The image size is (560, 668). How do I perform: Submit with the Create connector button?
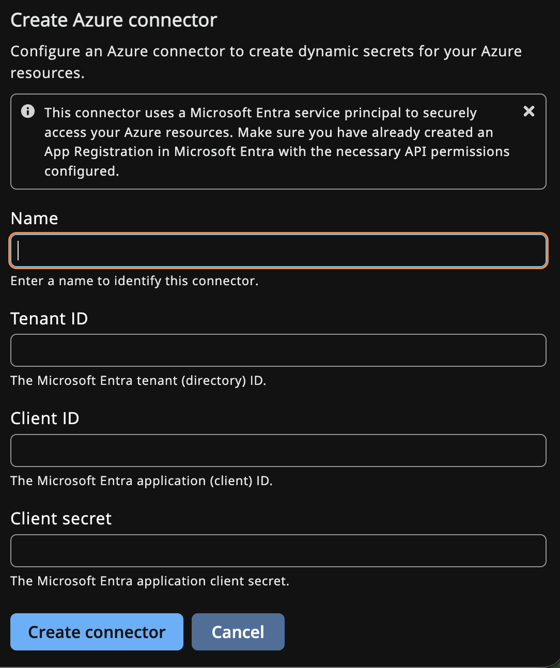click(97, 632)
